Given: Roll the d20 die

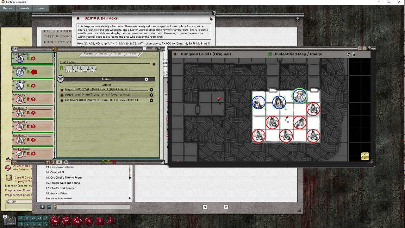Looking at the screenshot, I should click(x=55, y=221).
